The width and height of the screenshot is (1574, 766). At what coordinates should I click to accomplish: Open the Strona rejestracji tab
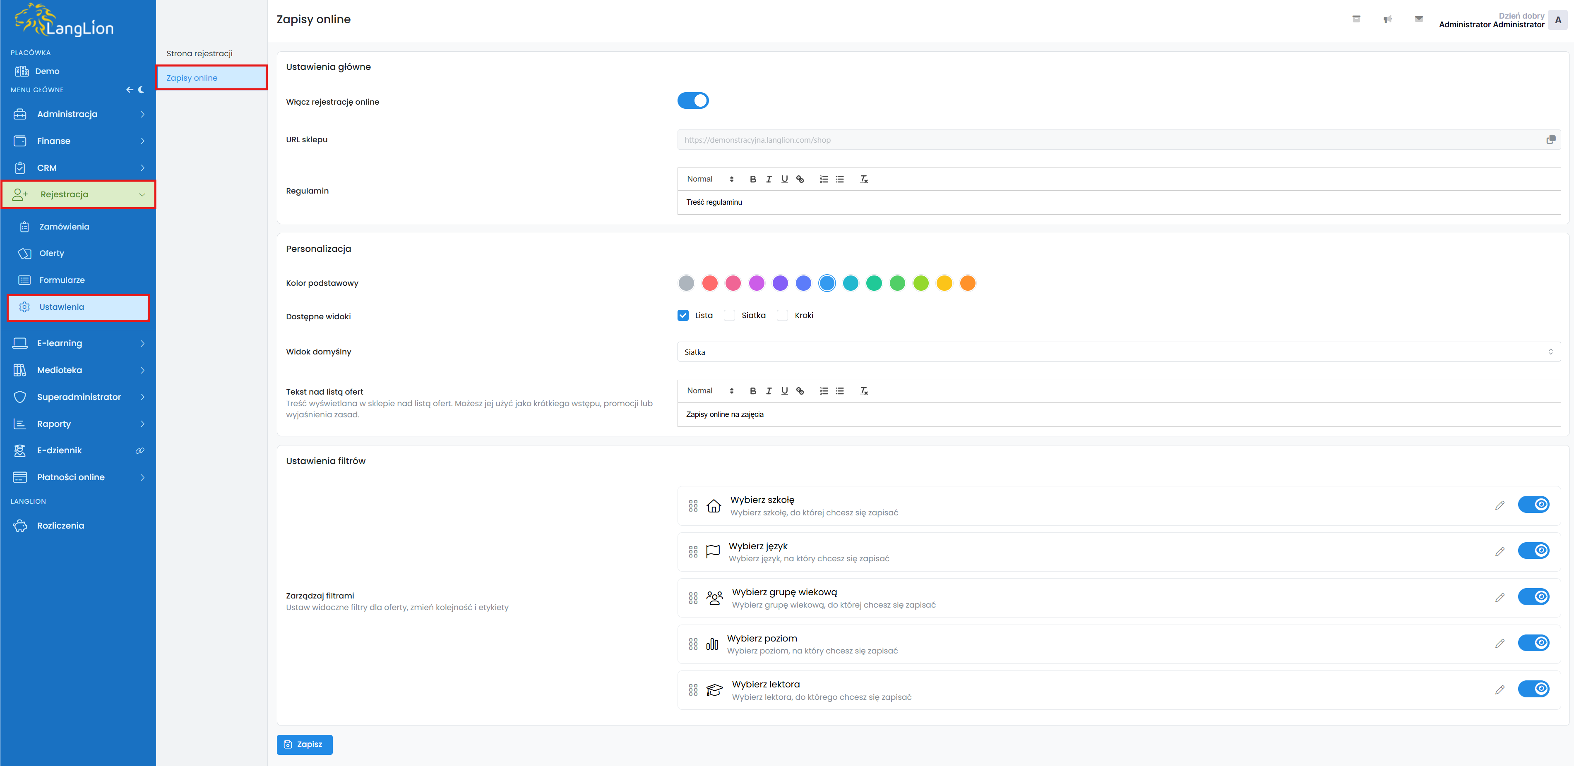pos(199,54)
